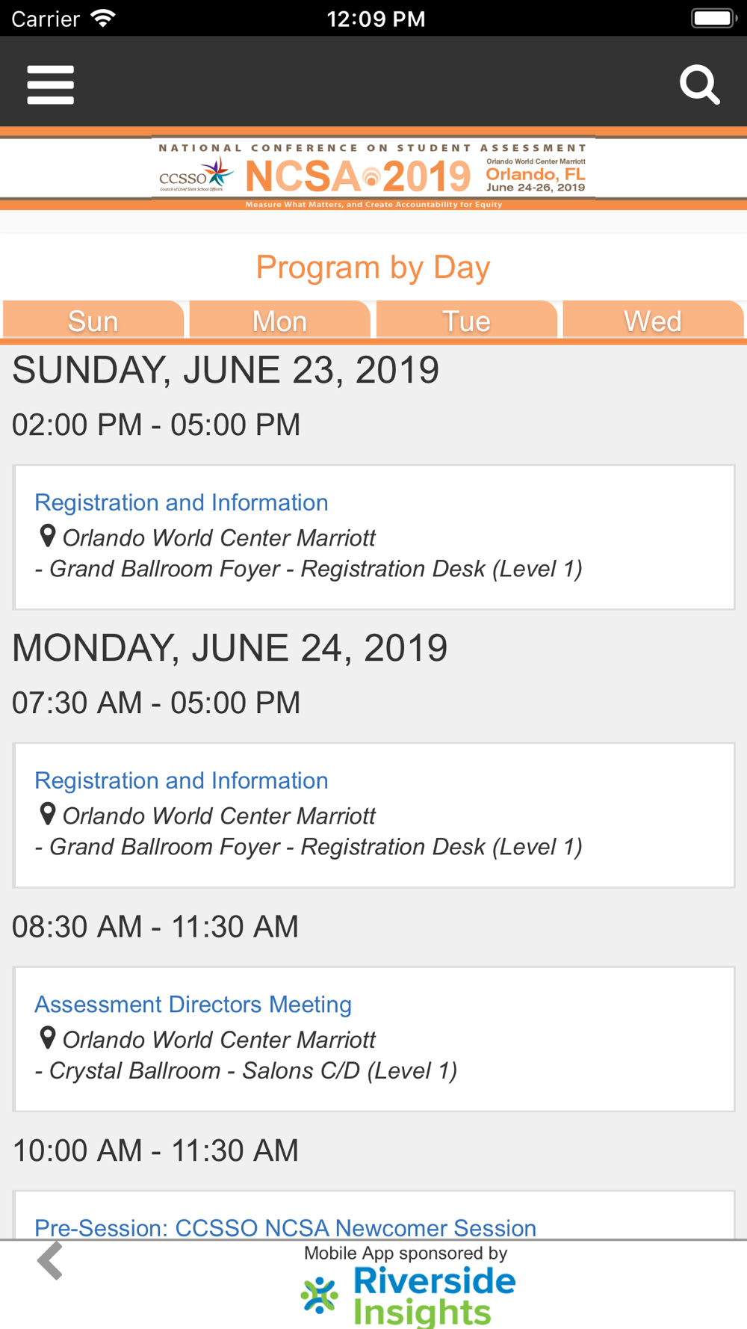
Task: Switch to the Sun tab
Action: click(93, 321)
